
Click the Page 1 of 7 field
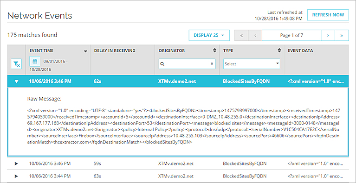click(291, 35)
